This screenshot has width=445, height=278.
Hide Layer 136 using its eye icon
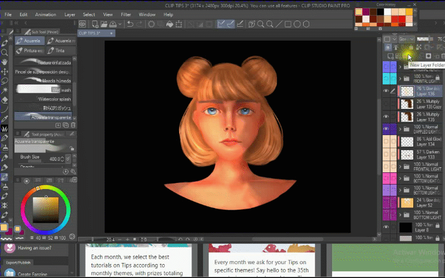(386, 91)
